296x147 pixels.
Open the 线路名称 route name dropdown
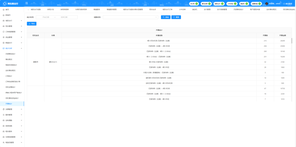[131, 17]
